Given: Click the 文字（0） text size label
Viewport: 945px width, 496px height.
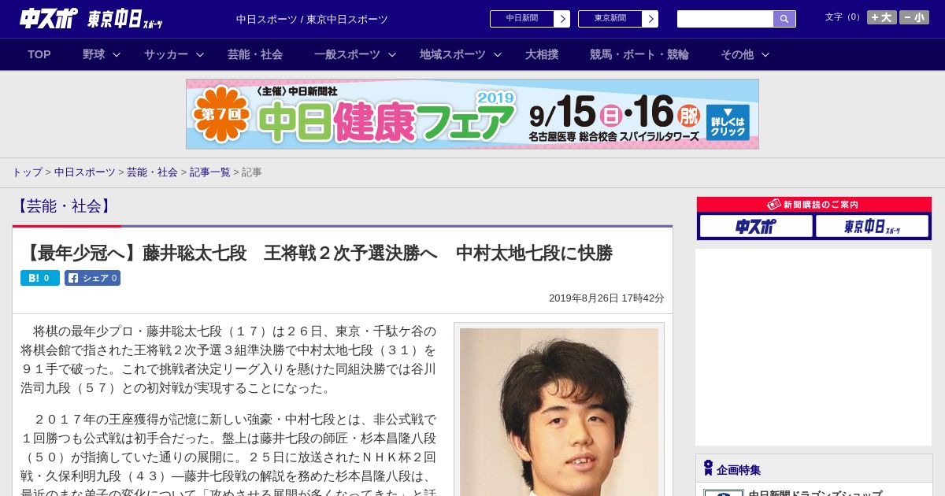Looking at the screenshot, I should (844, 17).
